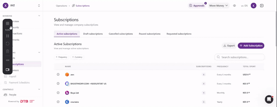Click the Add Subscription button

[251, 46]
